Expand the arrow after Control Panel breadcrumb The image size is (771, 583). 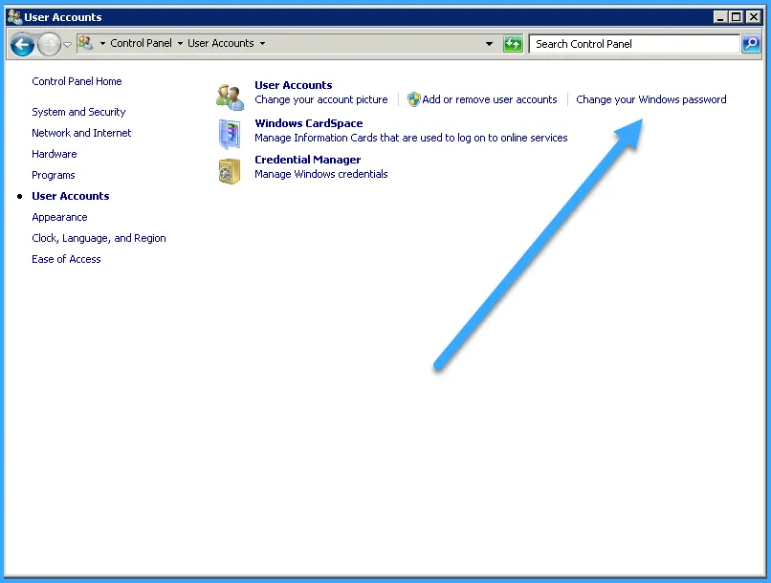179,44
